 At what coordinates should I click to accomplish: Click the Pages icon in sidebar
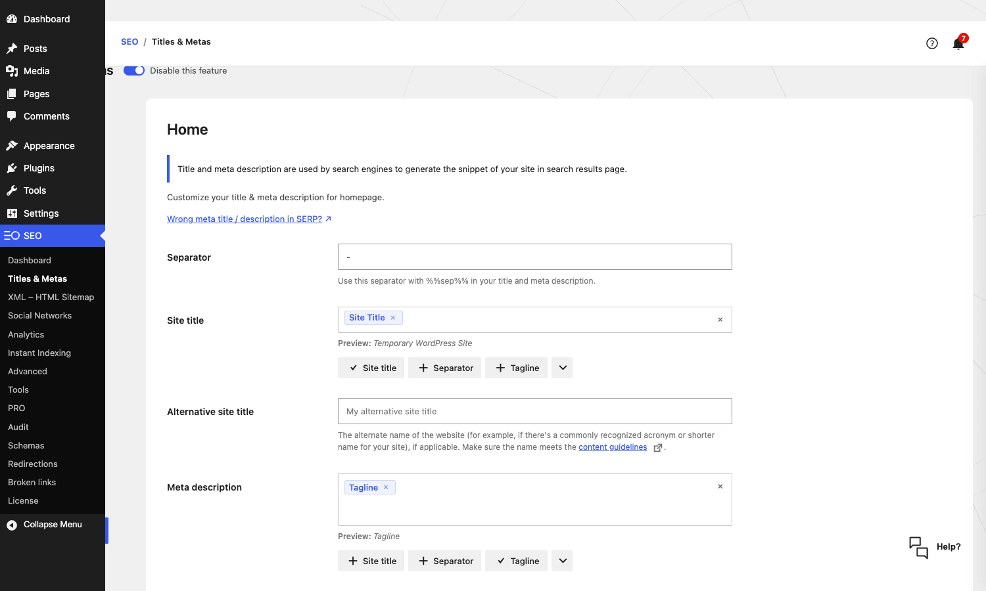pyautogui.click(x=12, y=94)
